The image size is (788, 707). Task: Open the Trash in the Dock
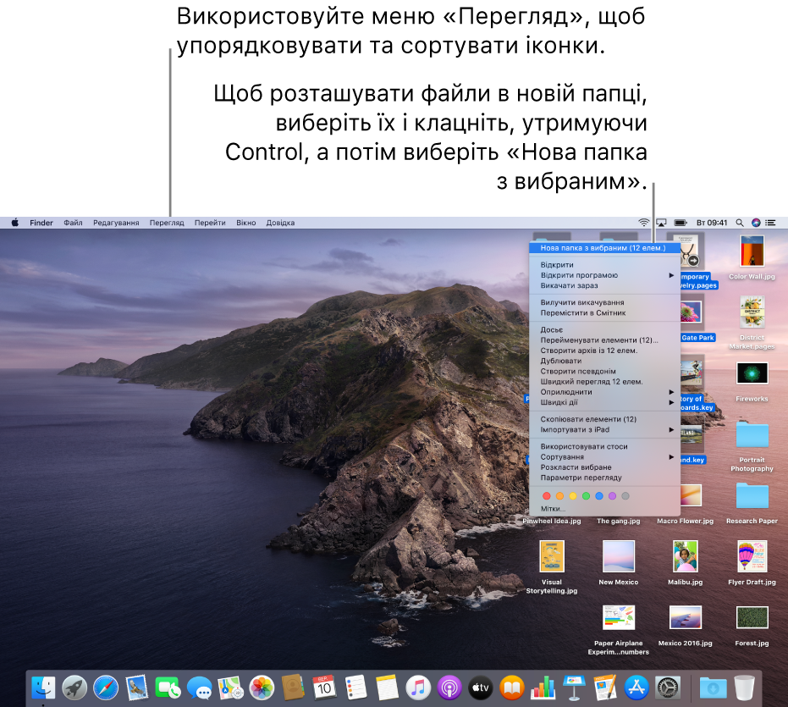pos(744,688)
